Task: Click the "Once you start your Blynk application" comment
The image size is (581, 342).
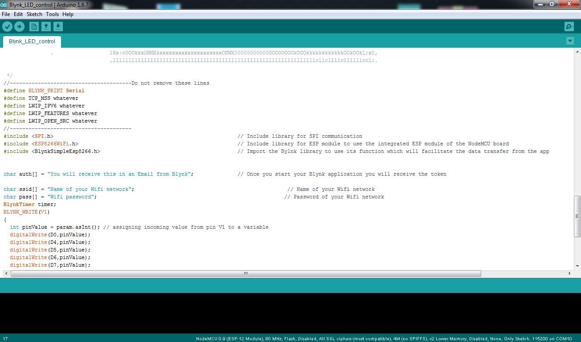Action: pyautogui.click(x=342, y=174)
